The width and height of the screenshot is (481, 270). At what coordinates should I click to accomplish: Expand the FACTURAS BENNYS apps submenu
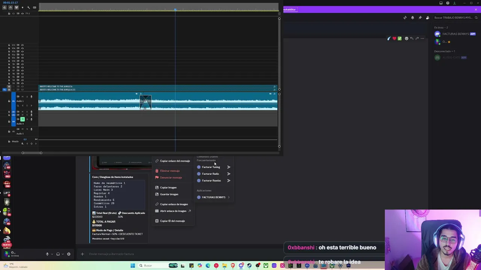(214, 197)
